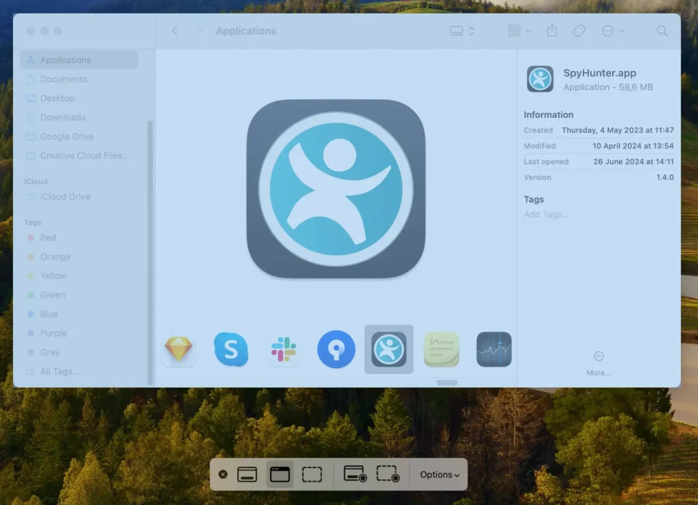Click the More button in preview panel
Screen dimensions: 698x505
(598, 363)
